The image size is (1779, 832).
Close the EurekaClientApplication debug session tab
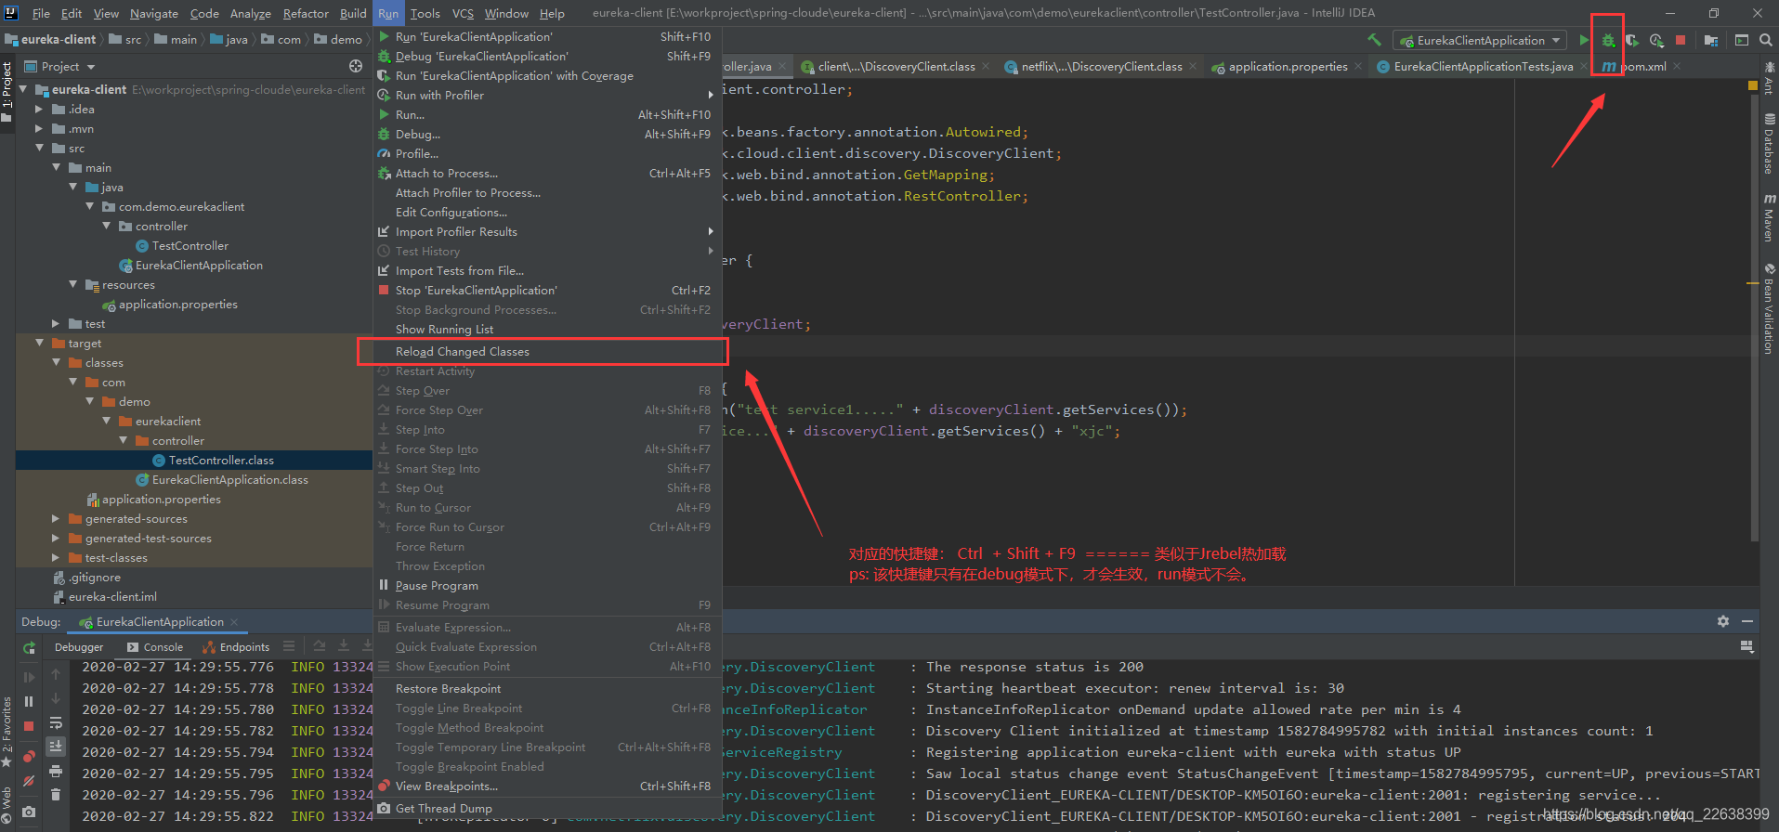[234, 622]
